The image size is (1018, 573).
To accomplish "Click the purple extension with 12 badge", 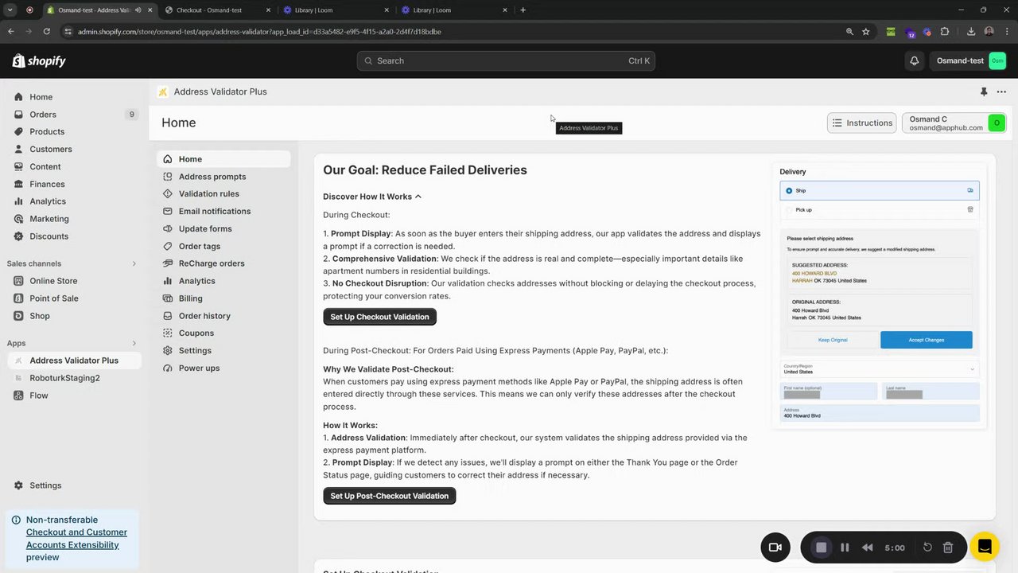I will (910, 33).
